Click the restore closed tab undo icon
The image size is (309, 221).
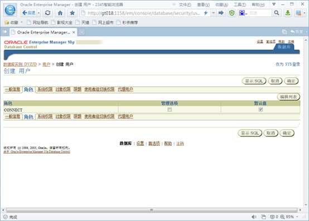pyautogui.click(x=297, y=32)
